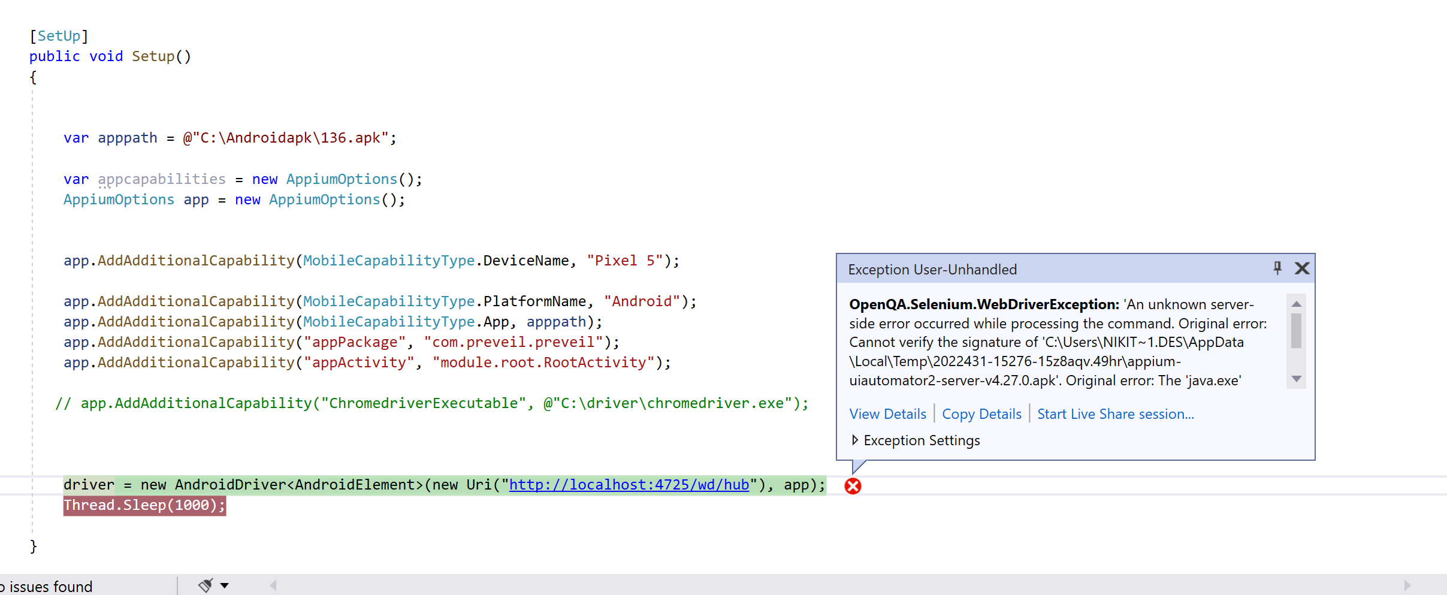Close the Exception User-Unhandled popup
1447x595 pixels.
click(1301, 268)
